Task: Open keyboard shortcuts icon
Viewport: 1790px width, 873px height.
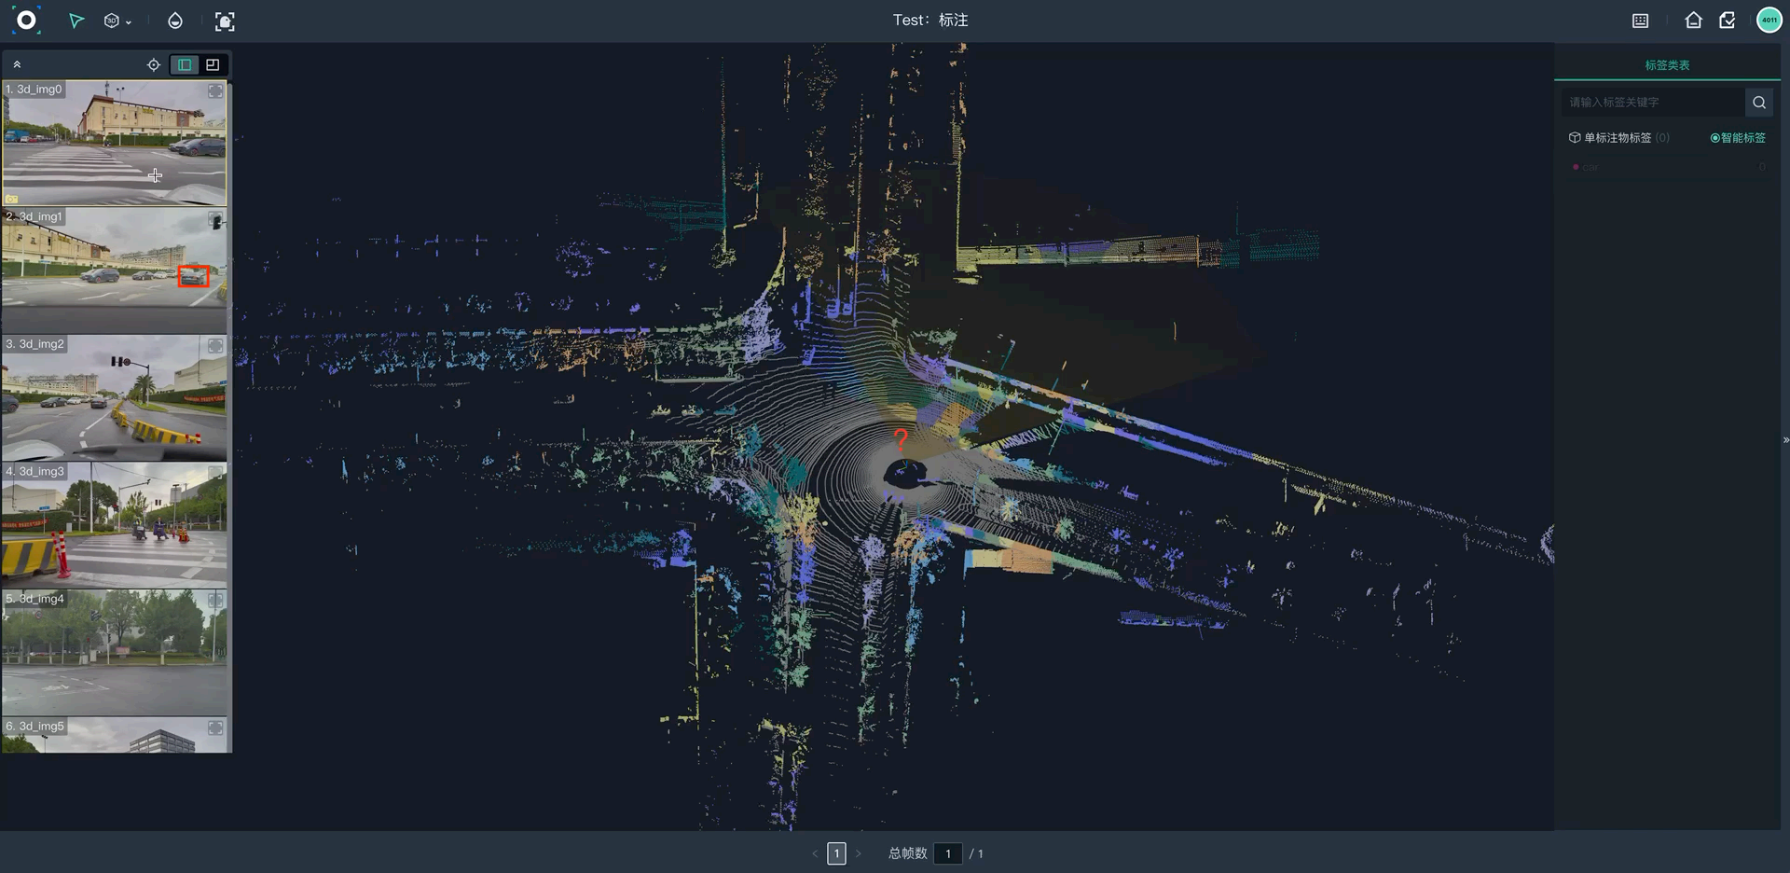Action: pos(1641,21)
